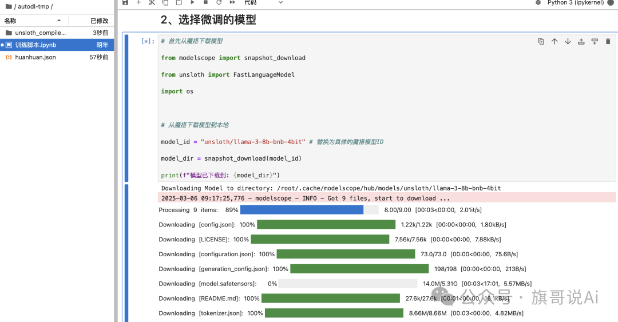The width and height of the screenshot is (618, 322).
Task: Click the red modelscope INFO log line
Action: (387, 198)
